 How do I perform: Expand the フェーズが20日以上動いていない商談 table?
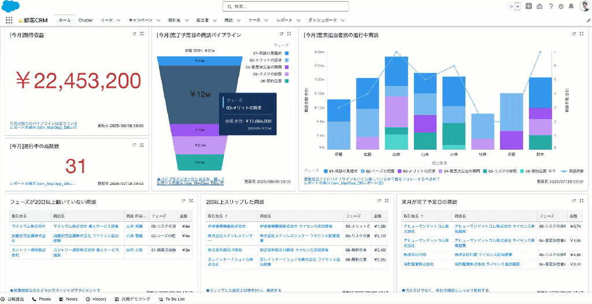click(191, 201)
